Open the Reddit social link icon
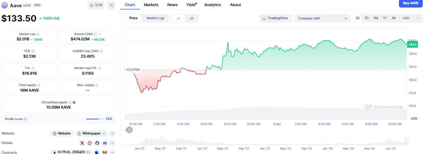 coord(90,143)
